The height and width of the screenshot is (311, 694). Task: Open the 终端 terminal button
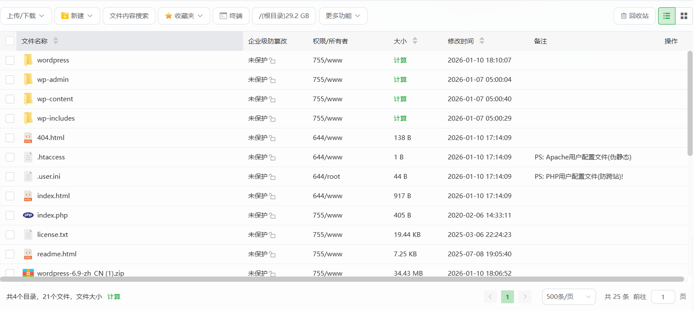coord(231,16)
